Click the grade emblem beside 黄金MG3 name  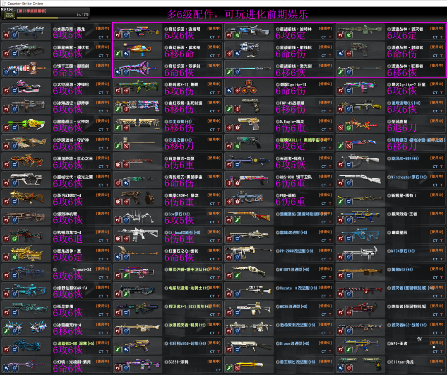[x=389, y=269]
